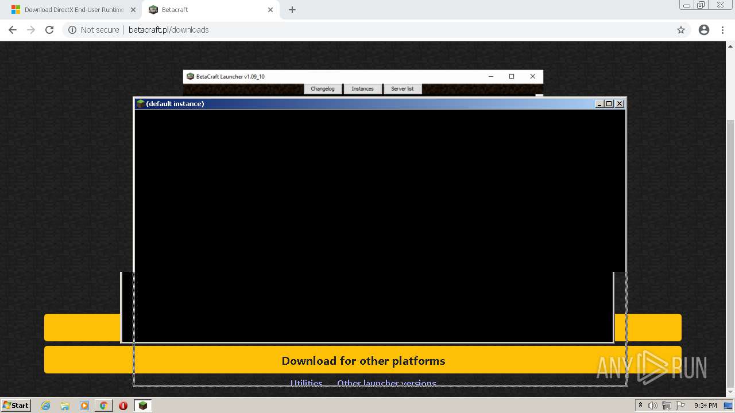The width and height of the screenshot is (735, 413).
Task: Open the Server list tab in BetaCraft Launcher
Action: [x=402, y=89]
